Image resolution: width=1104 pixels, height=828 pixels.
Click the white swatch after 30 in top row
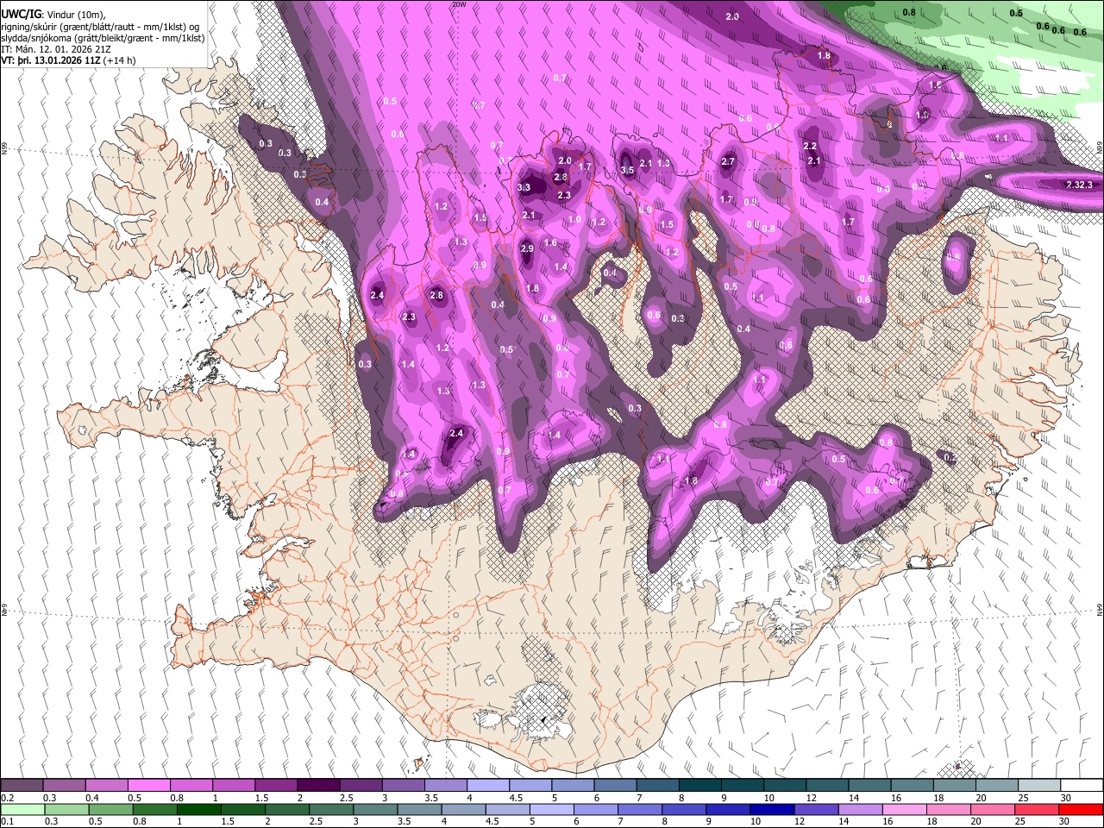[1082, 786]
